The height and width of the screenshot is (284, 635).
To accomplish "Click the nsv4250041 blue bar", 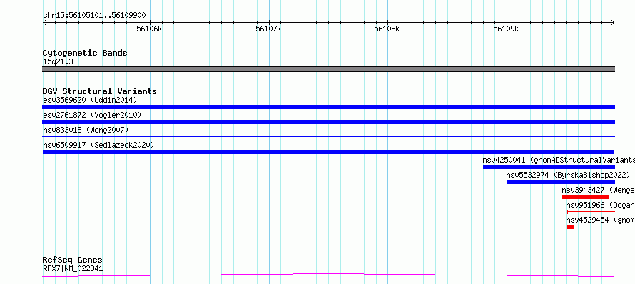I will pyautogui.click(x=549, y=167).
